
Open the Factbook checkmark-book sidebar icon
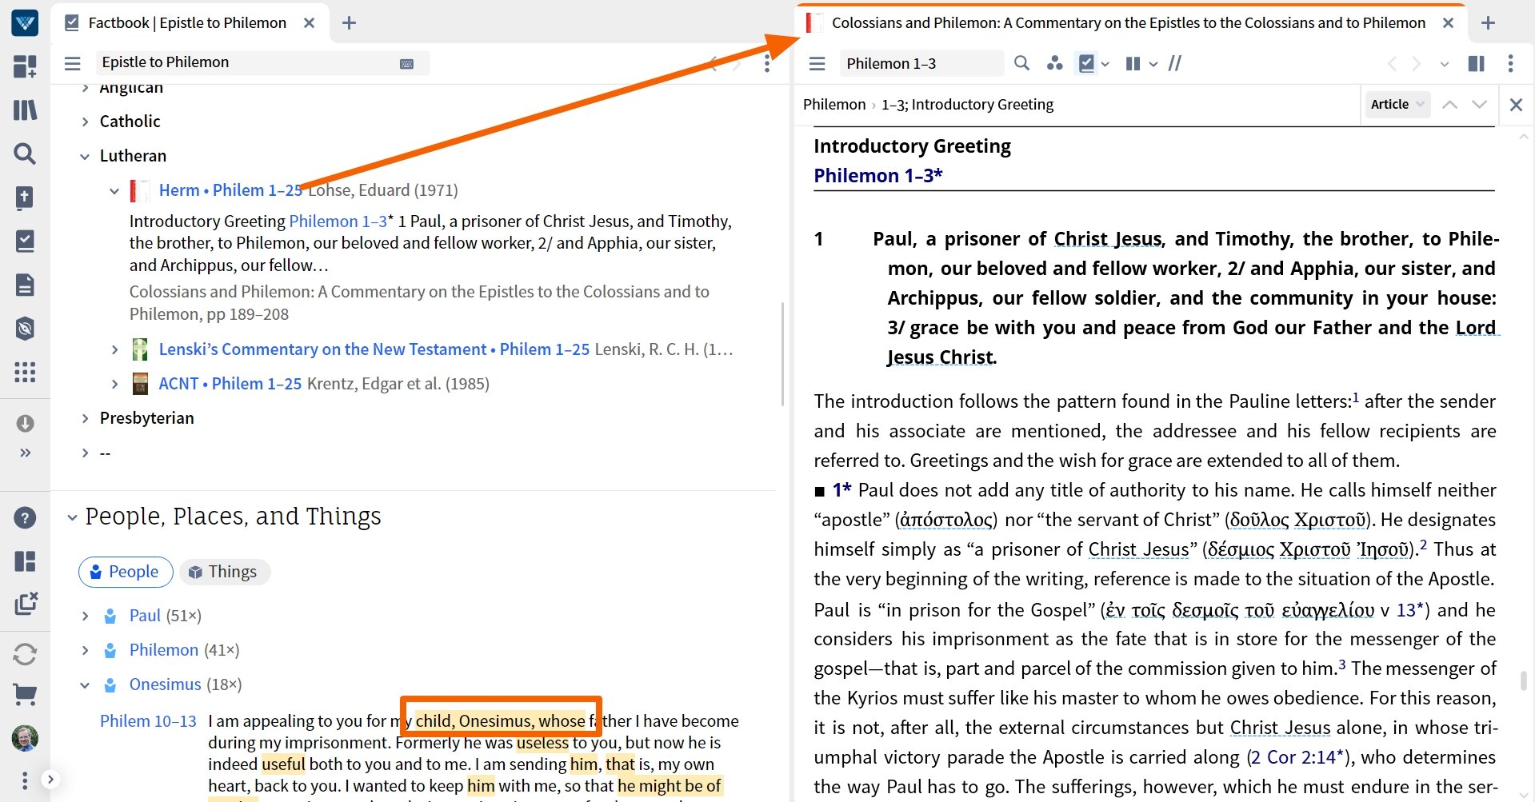25,241
